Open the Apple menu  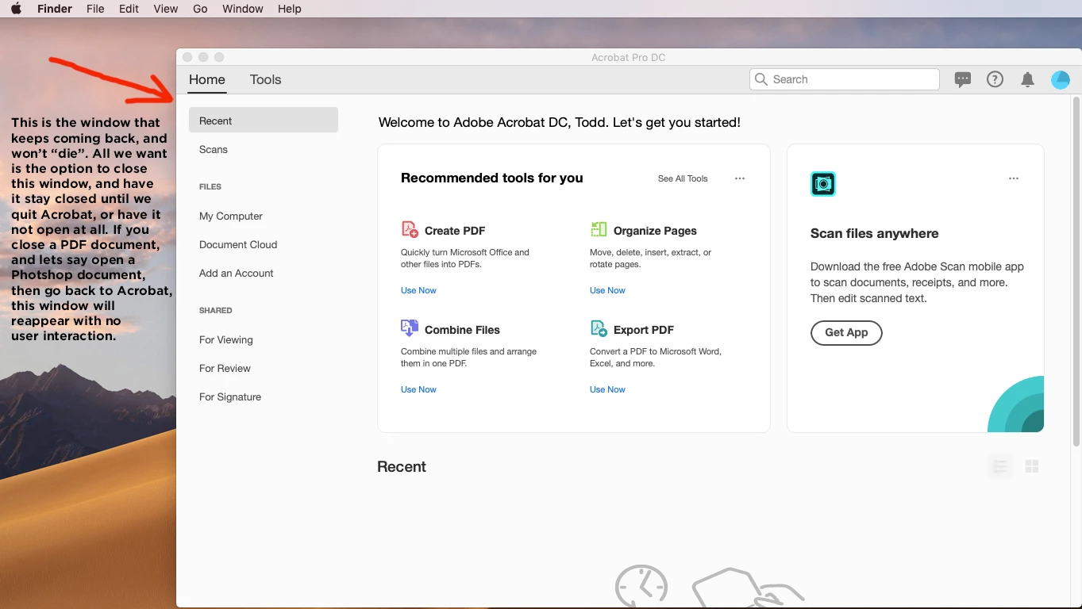pos(16,9)
